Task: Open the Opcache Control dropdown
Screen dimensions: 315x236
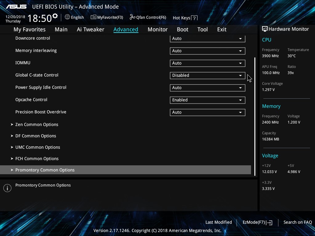Action: (208, 100)
